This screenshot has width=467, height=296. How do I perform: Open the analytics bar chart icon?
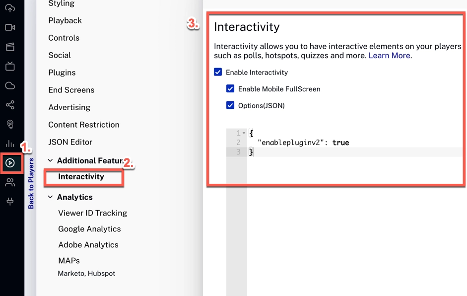click(10, 144)
